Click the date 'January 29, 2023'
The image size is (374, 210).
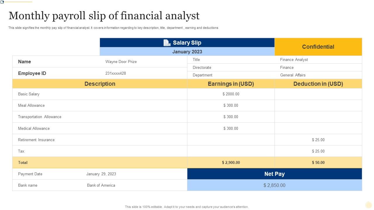tap(101, 174)
